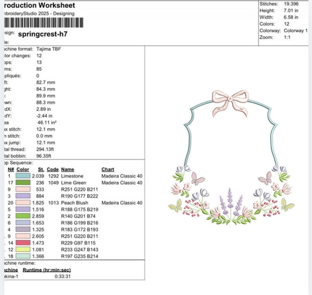Click the min stitch value 0.0 mm

coord(44,136)
